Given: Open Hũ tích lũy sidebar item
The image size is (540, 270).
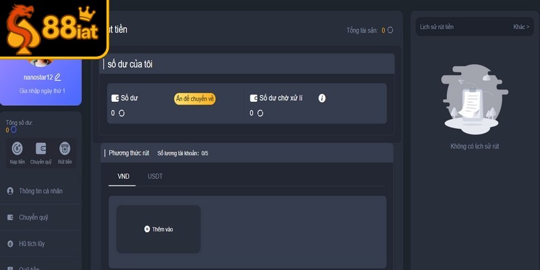Looking at the screenshot, I should point(32,244).
